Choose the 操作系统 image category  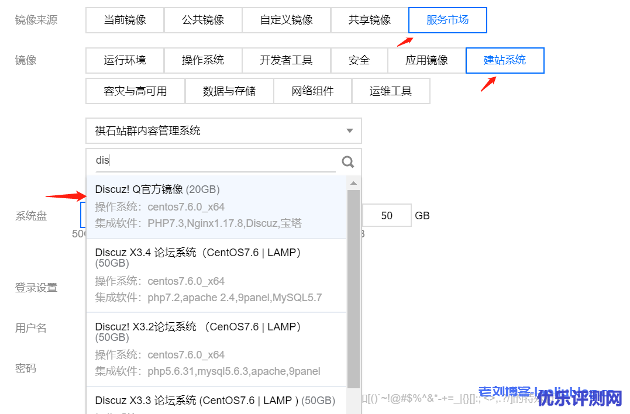tap(203, 60)
